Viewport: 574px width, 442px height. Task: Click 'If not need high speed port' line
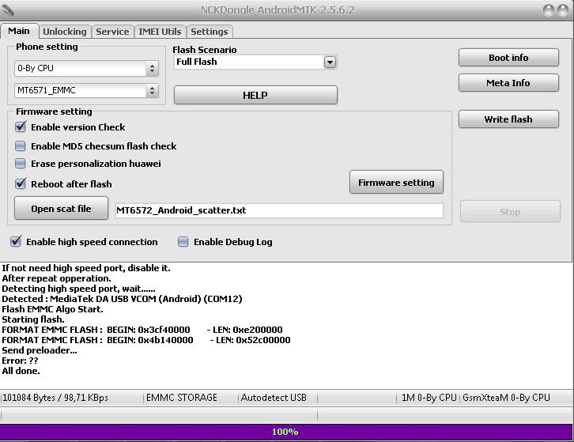click(x=86, y=268)
